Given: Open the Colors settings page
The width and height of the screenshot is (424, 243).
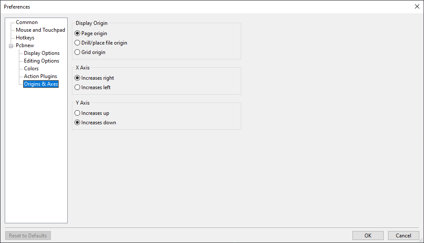Looking at the screenshot, I should [31, 69].
